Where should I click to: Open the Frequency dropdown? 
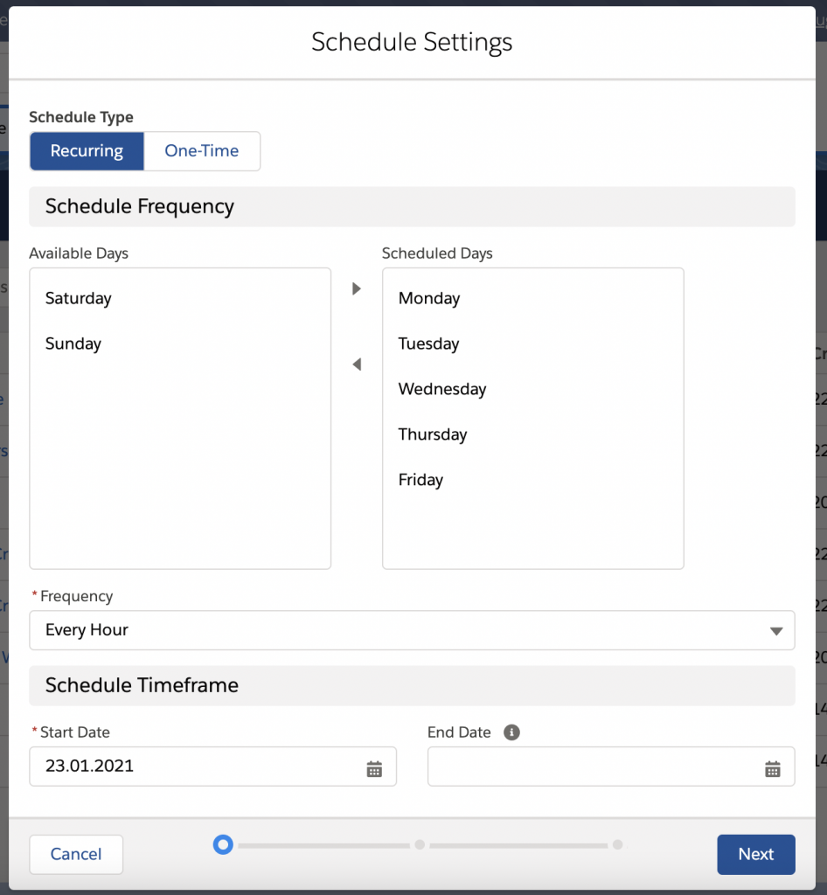[412, 630]
